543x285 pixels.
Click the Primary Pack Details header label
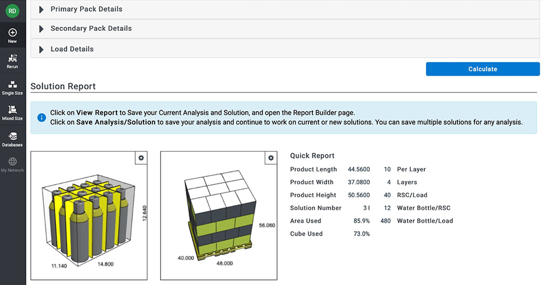tap(86, 10)
